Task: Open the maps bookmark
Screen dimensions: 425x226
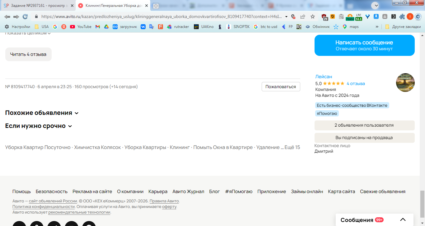Action: [x=350, y=27]
